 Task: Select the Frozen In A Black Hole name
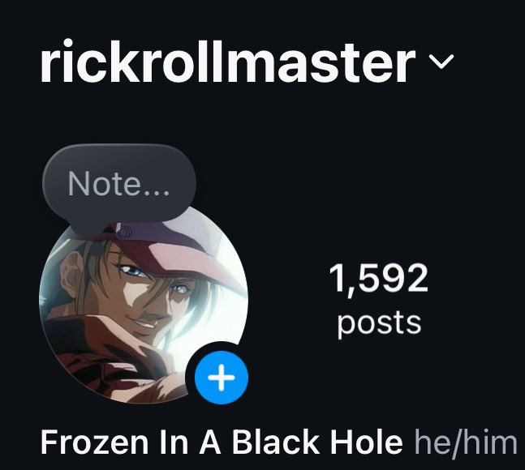click(x=222, y=442)
